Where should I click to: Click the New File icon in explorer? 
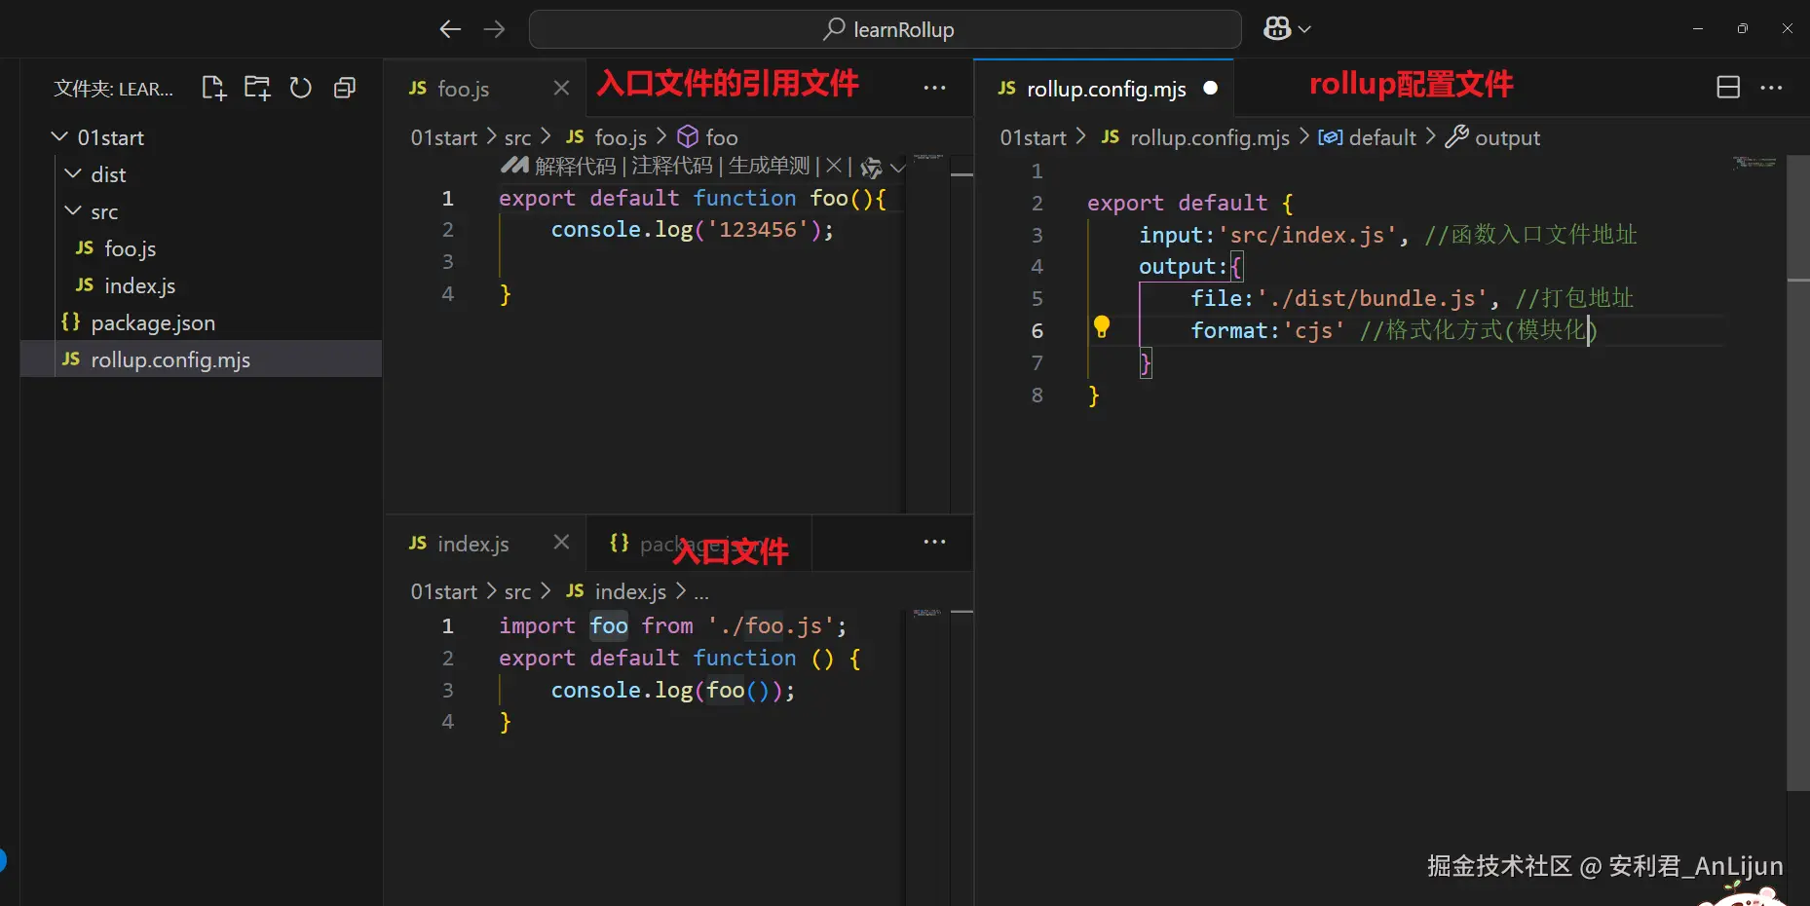213,89
